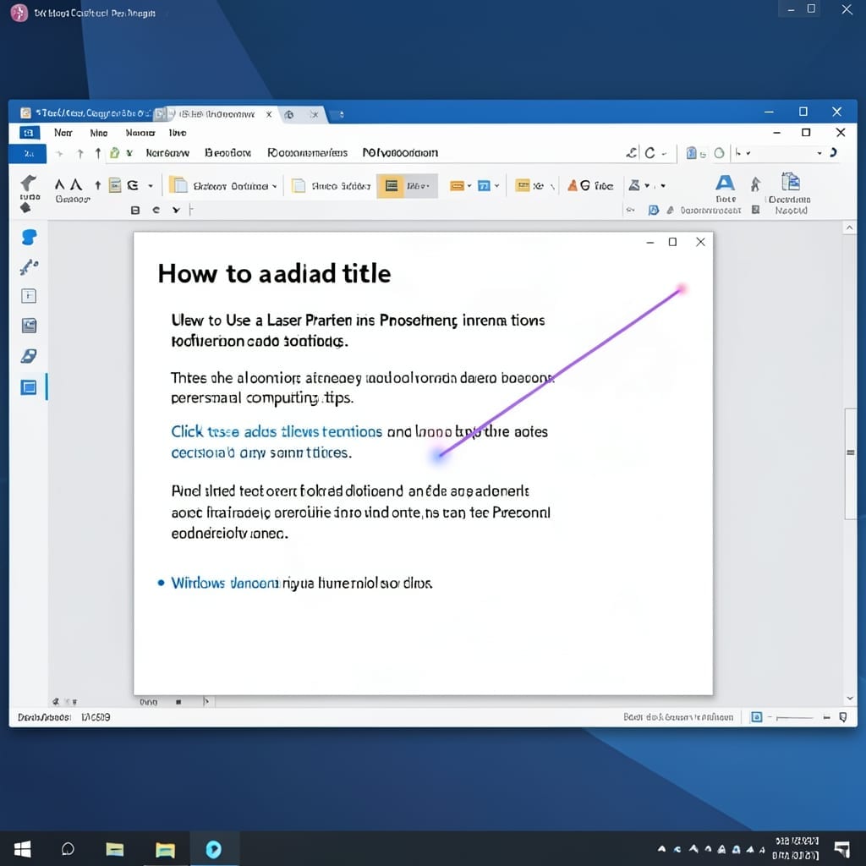
Task: Open the second menu in the menu bar
Action: [99, 133]
